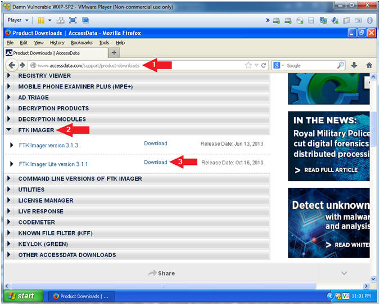Screen dimensions: 380x305
Task: Click the VMware Unity mode icon
Action: click(x=85, y=20)
